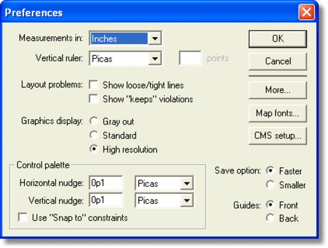Cancel the Preferences dialog

pos(277,61)
